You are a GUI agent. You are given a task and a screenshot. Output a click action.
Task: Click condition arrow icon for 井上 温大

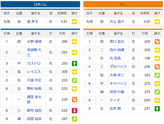pyautogui.click(x=157, y=22)
